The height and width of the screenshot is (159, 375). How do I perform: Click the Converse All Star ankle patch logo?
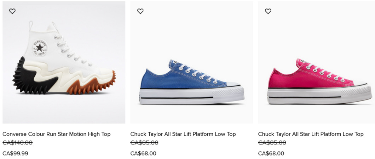40,48
